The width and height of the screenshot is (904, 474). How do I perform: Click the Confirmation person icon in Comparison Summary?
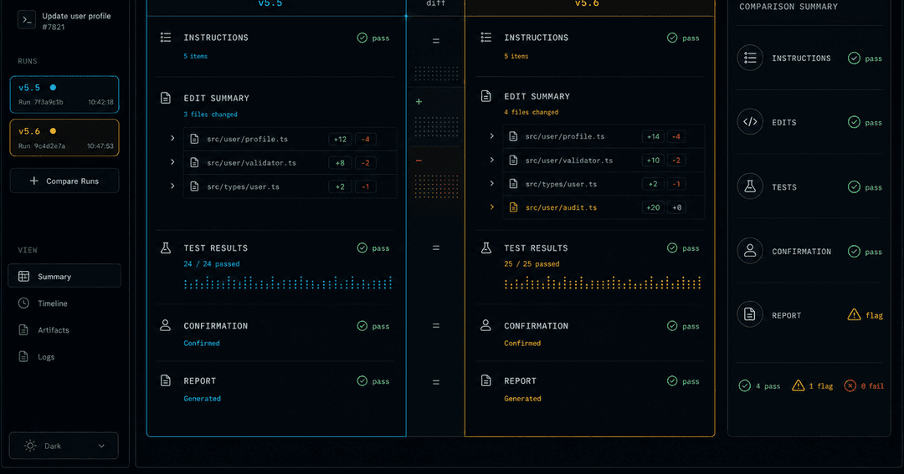click(x=750, y=251)
